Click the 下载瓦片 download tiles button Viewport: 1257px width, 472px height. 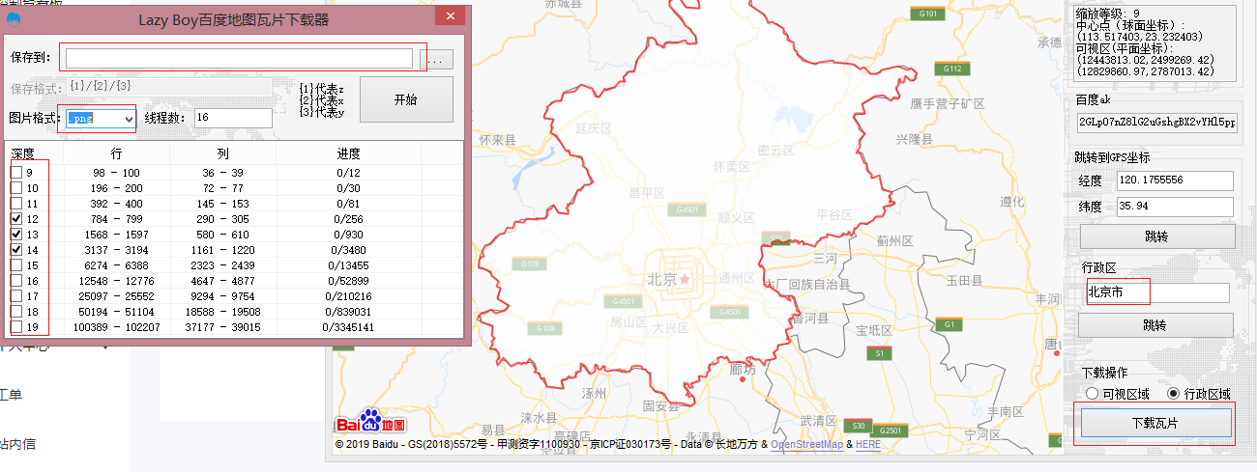(1155, 423)
